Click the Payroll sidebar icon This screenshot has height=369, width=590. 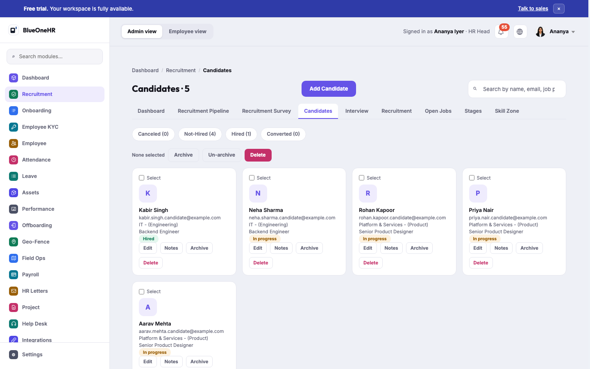click(x=14, y=275)
